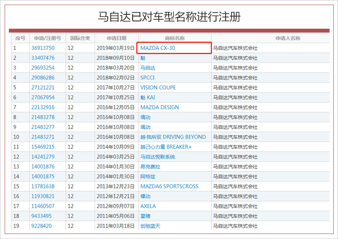Open application number 22132916
Image resolution: width=338 pixels, height=239 pixels.
pyautogui.click(x=43, y=107)
